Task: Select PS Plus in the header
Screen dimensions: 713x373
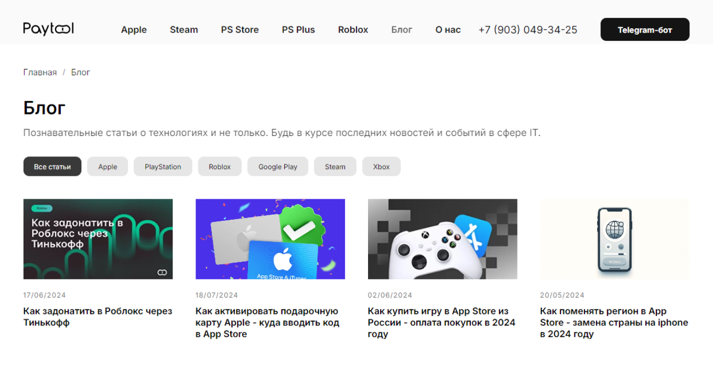Action: tap(298, 30)
